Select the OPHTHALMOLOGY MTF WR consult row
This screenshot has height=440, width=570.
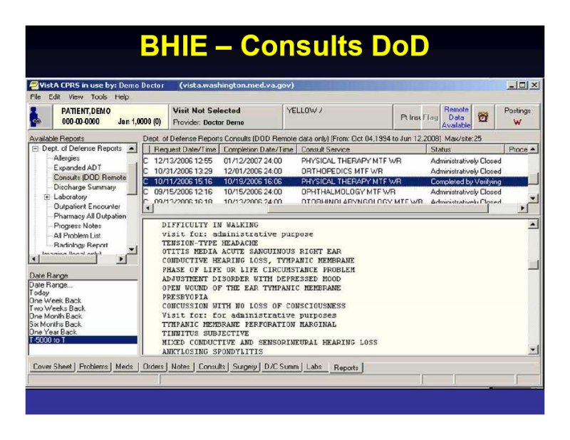335,192
